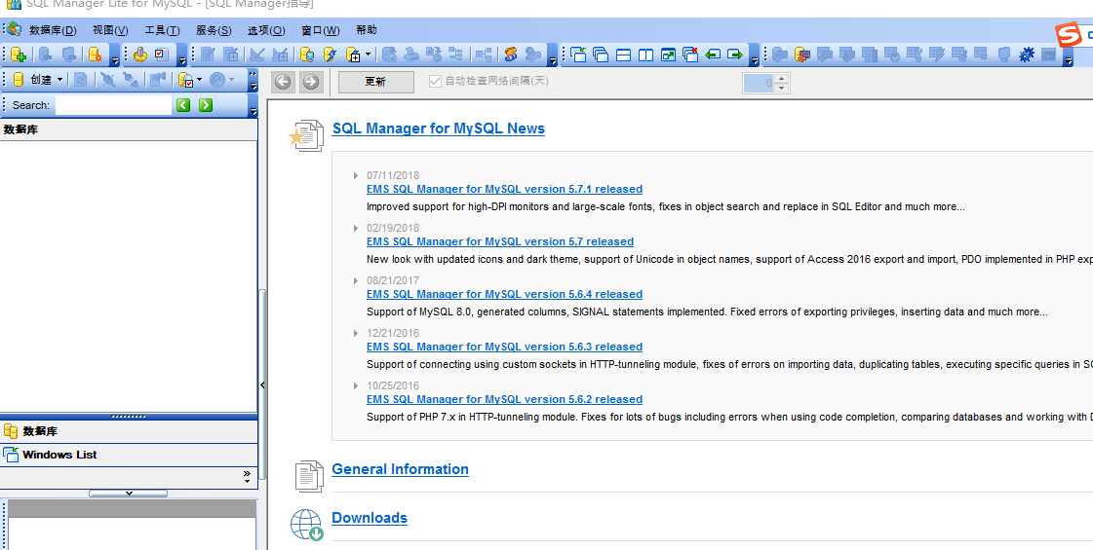
Task: Open the 数据库(D) menu
Action: click(x=53, y=30)
